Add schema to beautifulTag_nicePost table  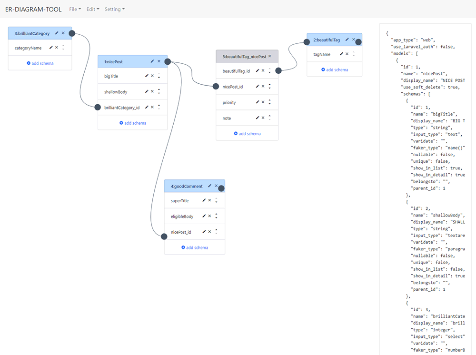pos(247,134)
